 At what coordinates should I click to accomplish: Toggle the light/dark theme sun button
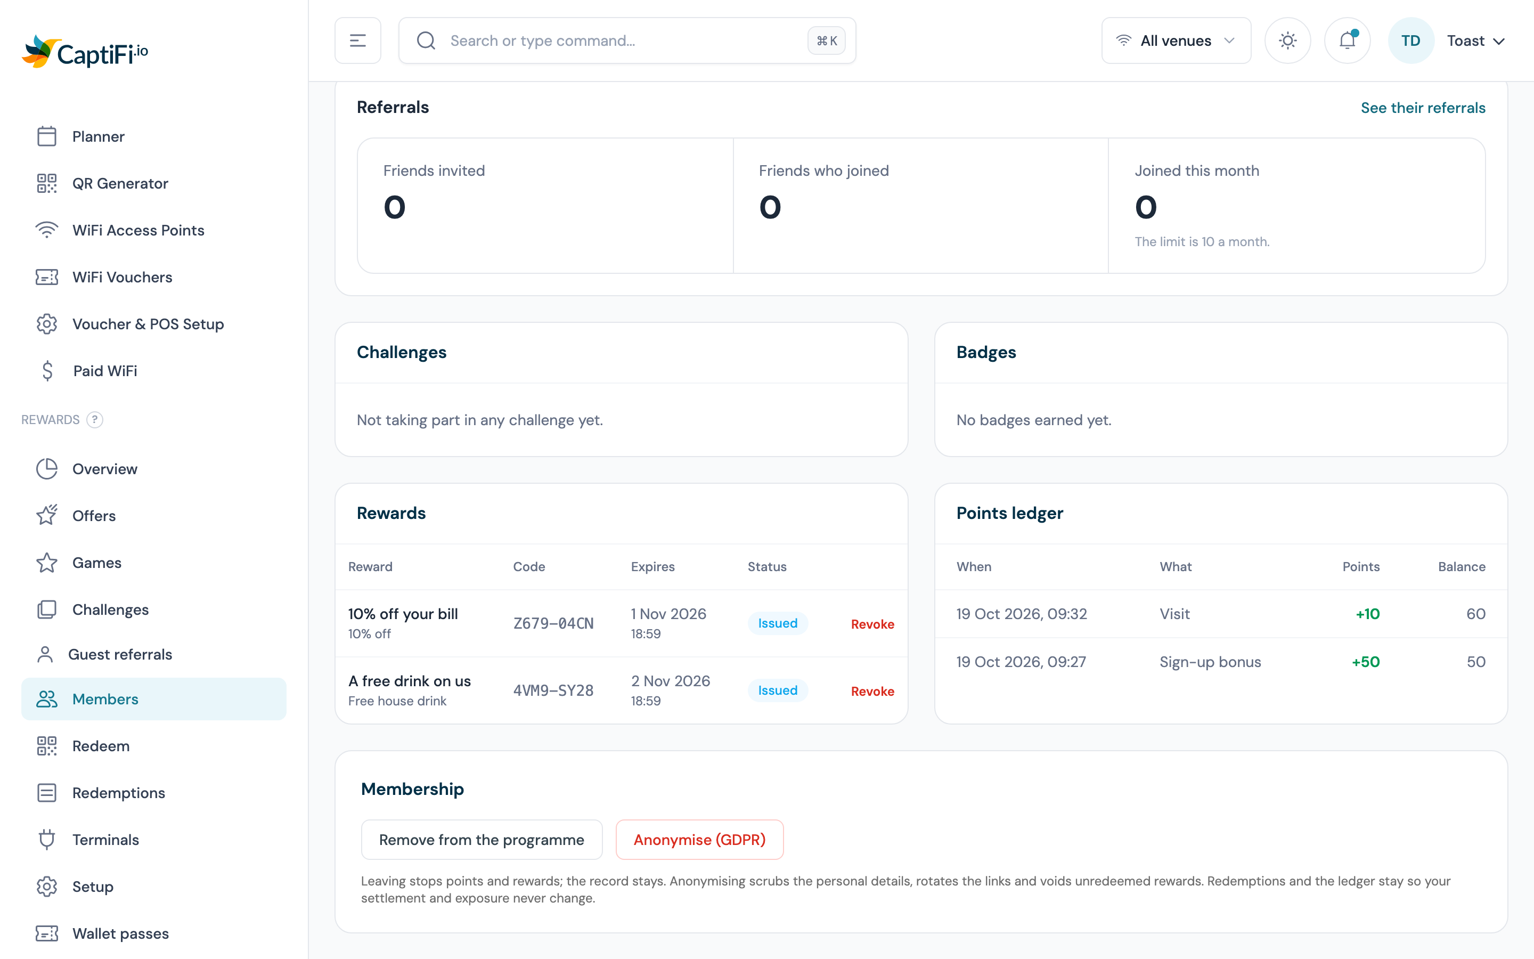click(1287, 40)
